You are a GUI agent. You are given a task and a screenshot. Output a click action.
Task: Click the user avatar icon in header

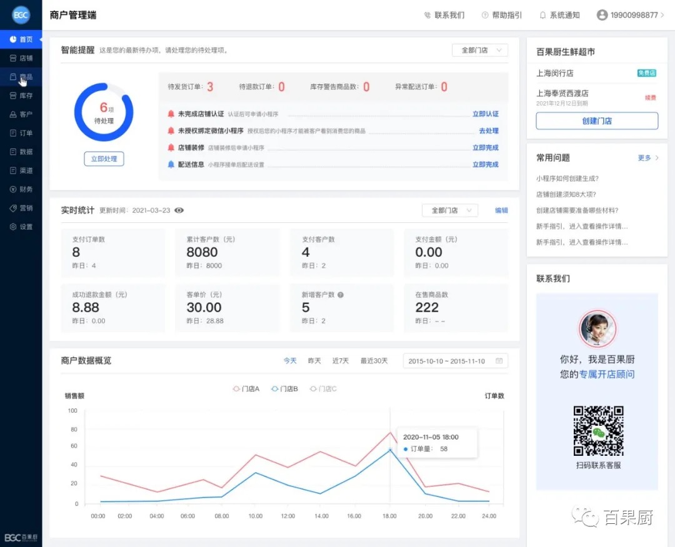[602, 15]
